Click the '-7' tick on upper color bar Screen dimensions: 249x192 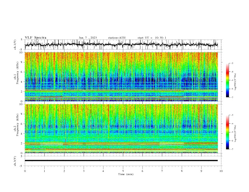(x=232, y=97)
